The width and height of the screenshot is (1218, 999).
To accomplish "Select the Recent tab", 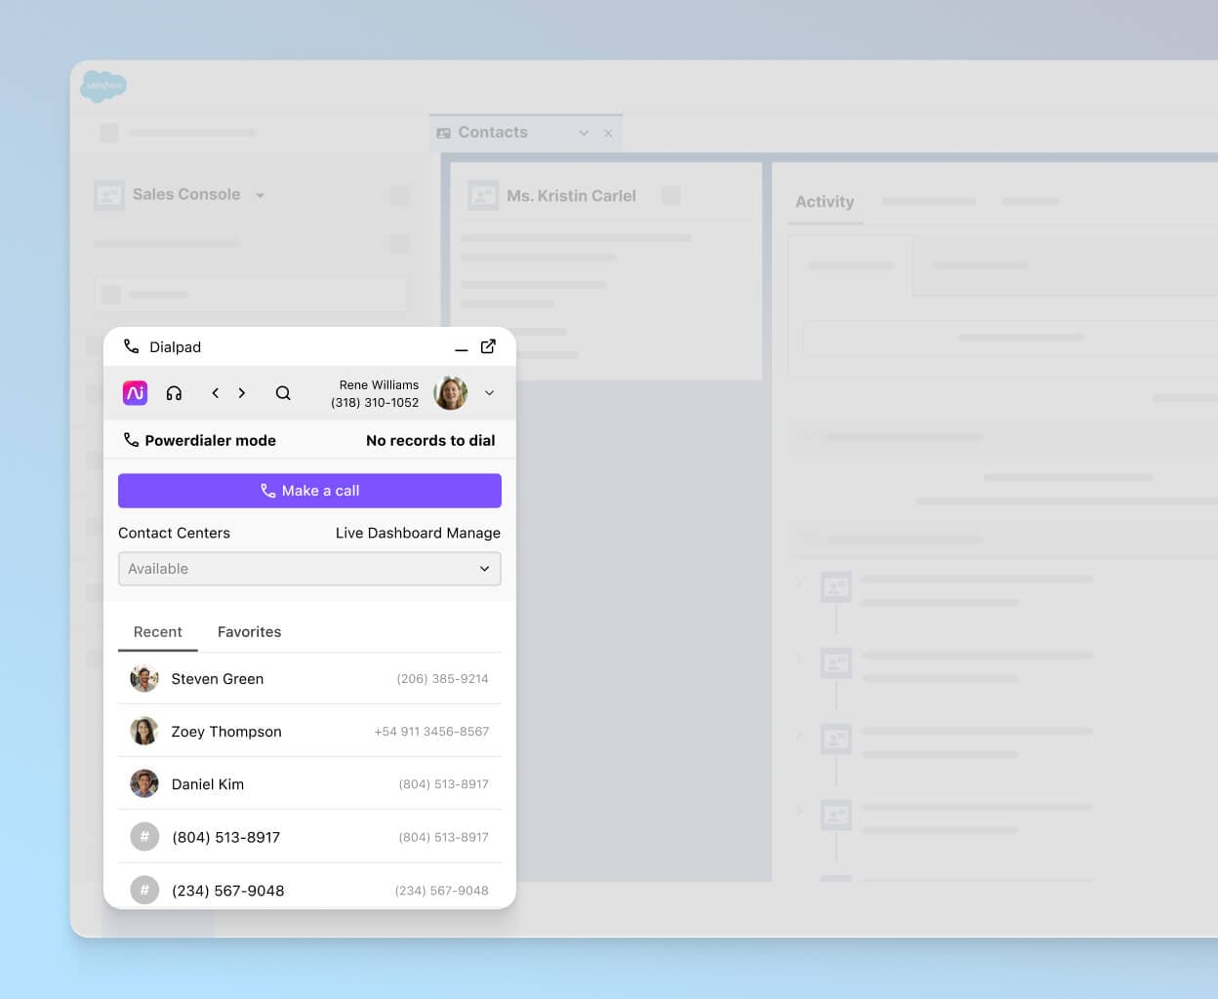I will 157,631.
